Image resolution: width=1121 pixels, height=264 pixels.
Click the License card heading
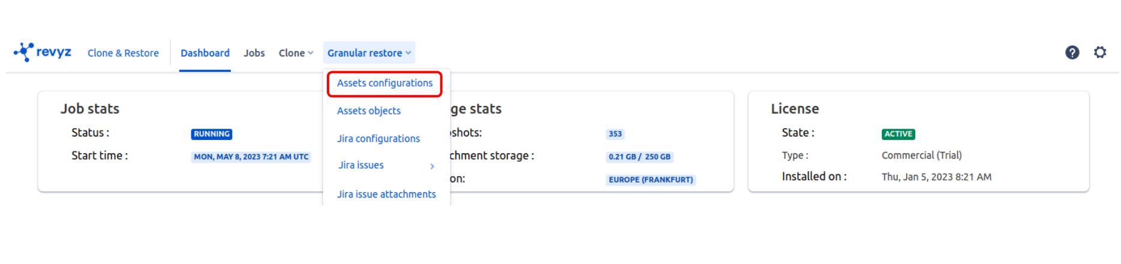tap(795, 108)
